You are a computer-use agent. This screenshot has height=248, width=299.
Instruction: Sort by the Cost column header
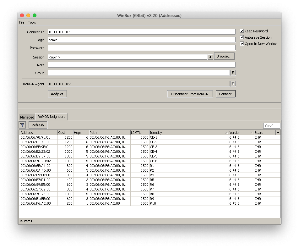[x=65, y=132]
